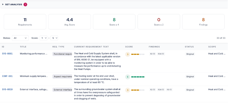Click the '33 of 33' count text
The image size is (228, 103).
(221, 38)
